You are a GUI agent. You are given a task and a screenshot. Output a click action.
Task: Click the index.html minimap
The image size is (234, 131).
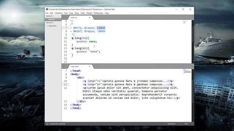(x=187, y=71)
